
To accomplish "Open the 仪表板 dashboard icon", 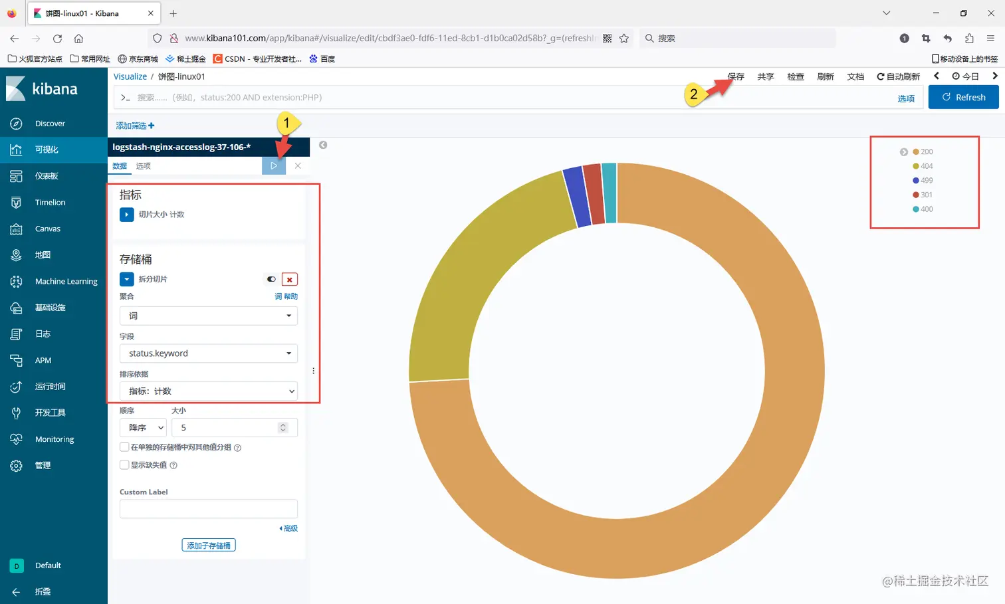I will 16,176.
